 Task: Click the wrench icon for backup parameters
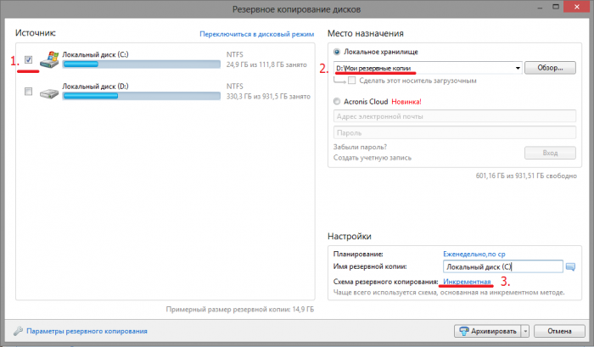tap(19, 331)
